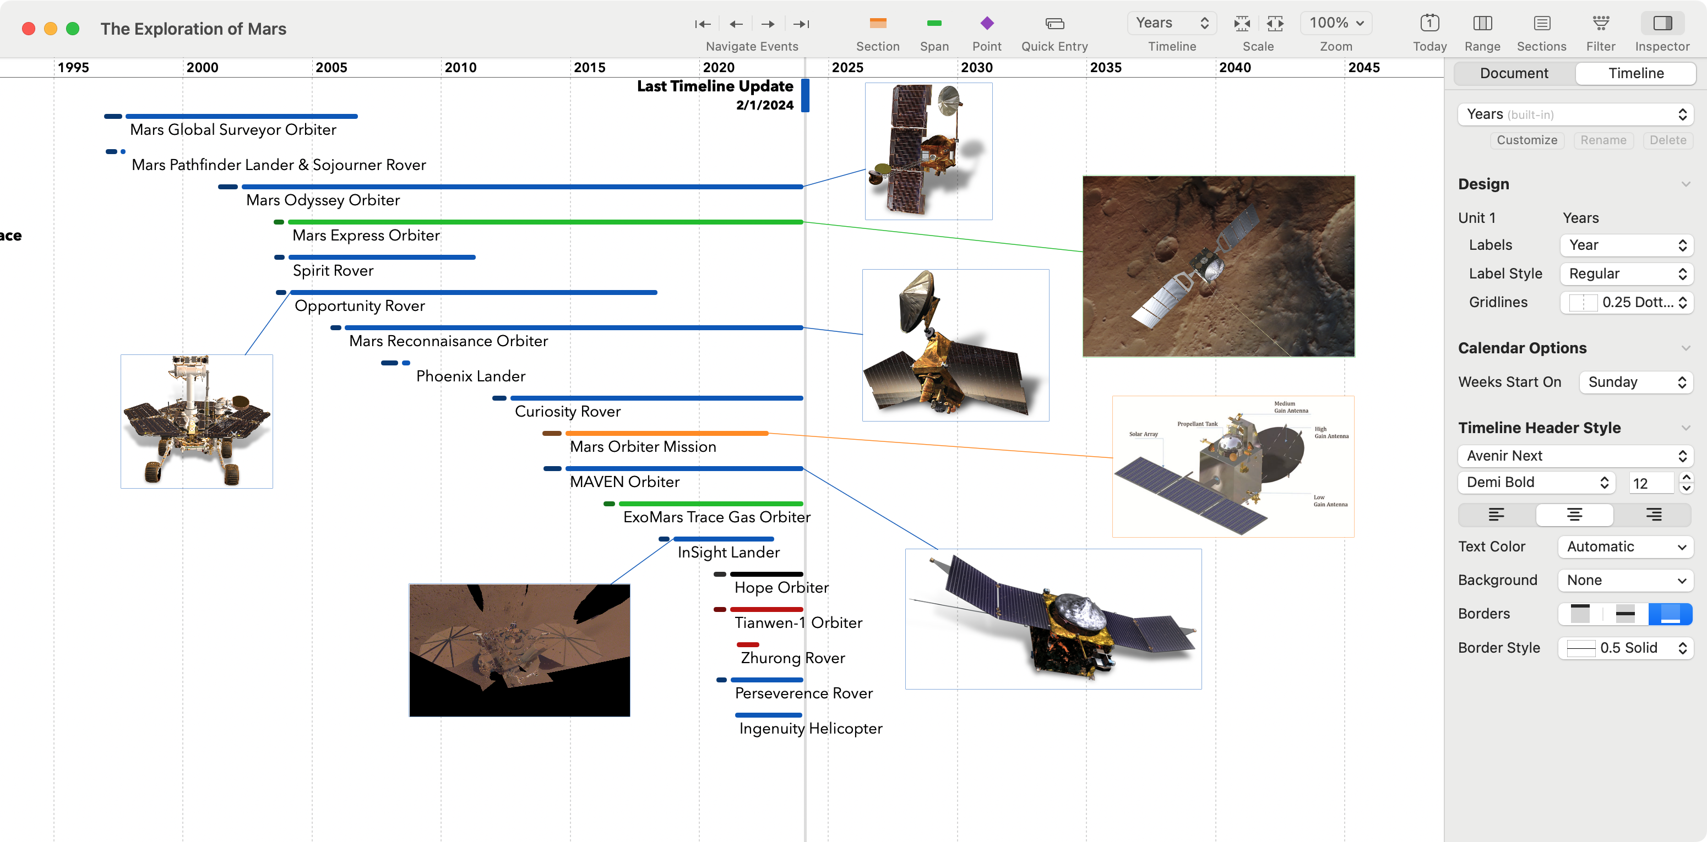The image size is (1707, 842).
Task: Jump to the last event arrow
Action: tap(801, 24)
